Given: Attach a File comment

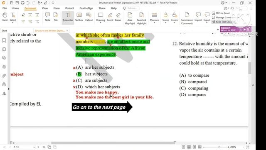Looking at the screenshot, I should tap(56, 17).
